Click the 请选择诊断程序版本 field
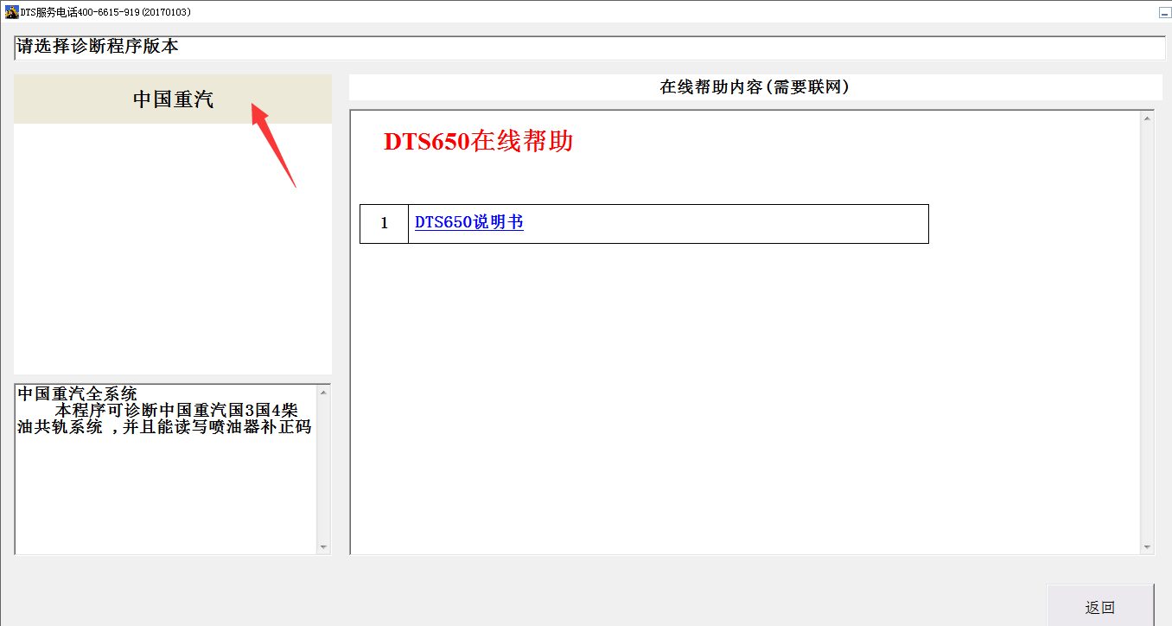This screenshot has width=1172, height=626. point(589,48)
